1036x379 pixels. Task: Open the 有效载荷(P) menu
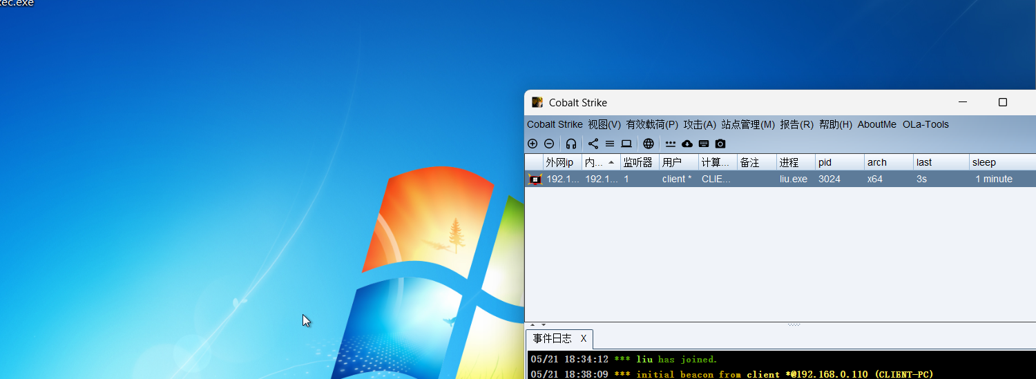652,124
